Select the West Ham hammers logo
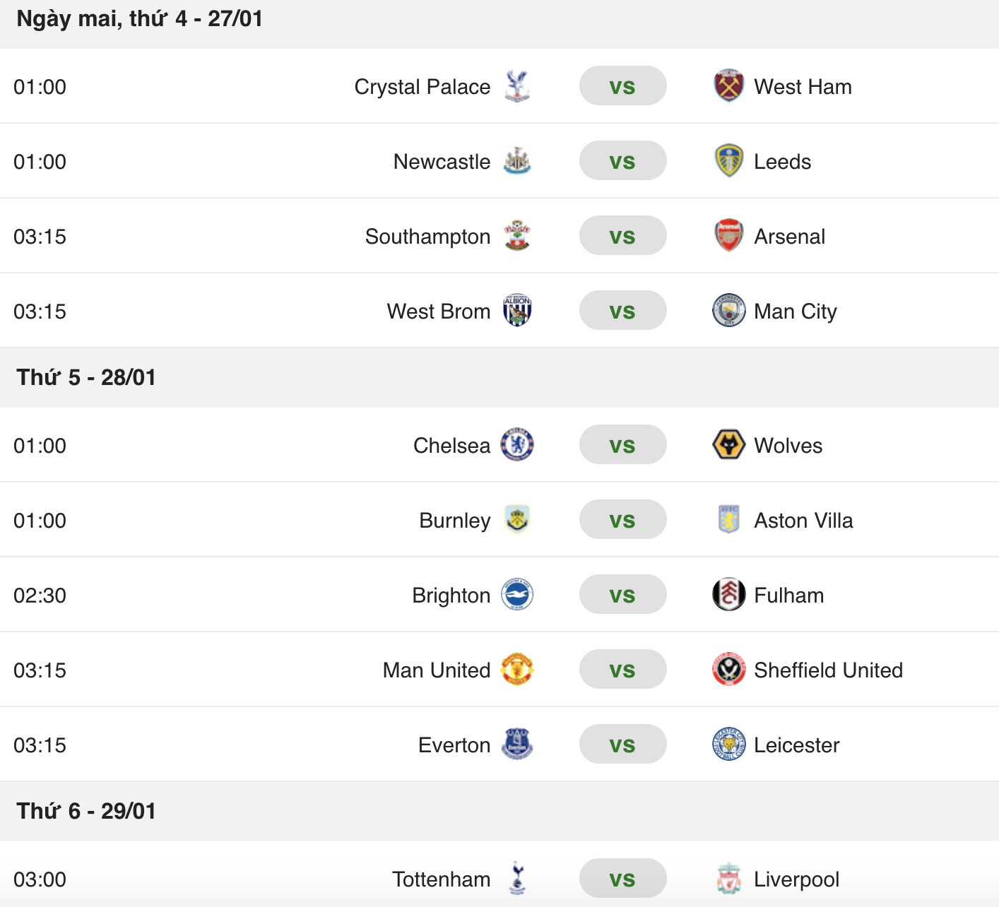This screenshot has height=907, width=999. pyautogui.click(x=728, y=85)
